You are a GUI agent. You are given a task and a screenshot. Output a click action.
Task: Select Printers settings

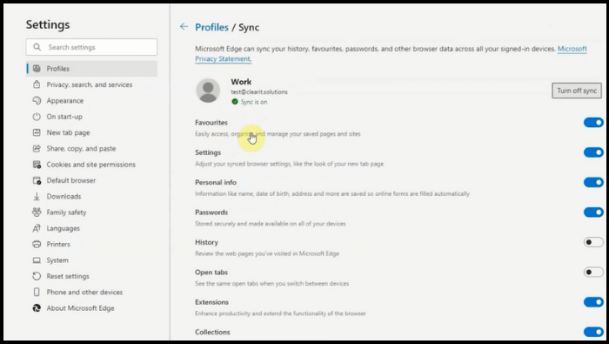91,244
